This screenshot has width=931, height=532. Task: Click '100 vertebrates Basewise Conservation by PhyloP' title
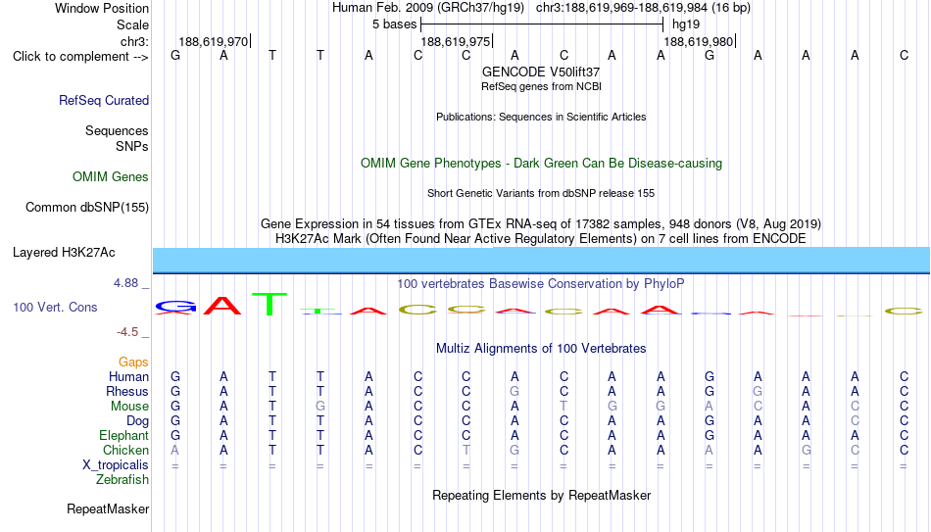coord(541,284)
